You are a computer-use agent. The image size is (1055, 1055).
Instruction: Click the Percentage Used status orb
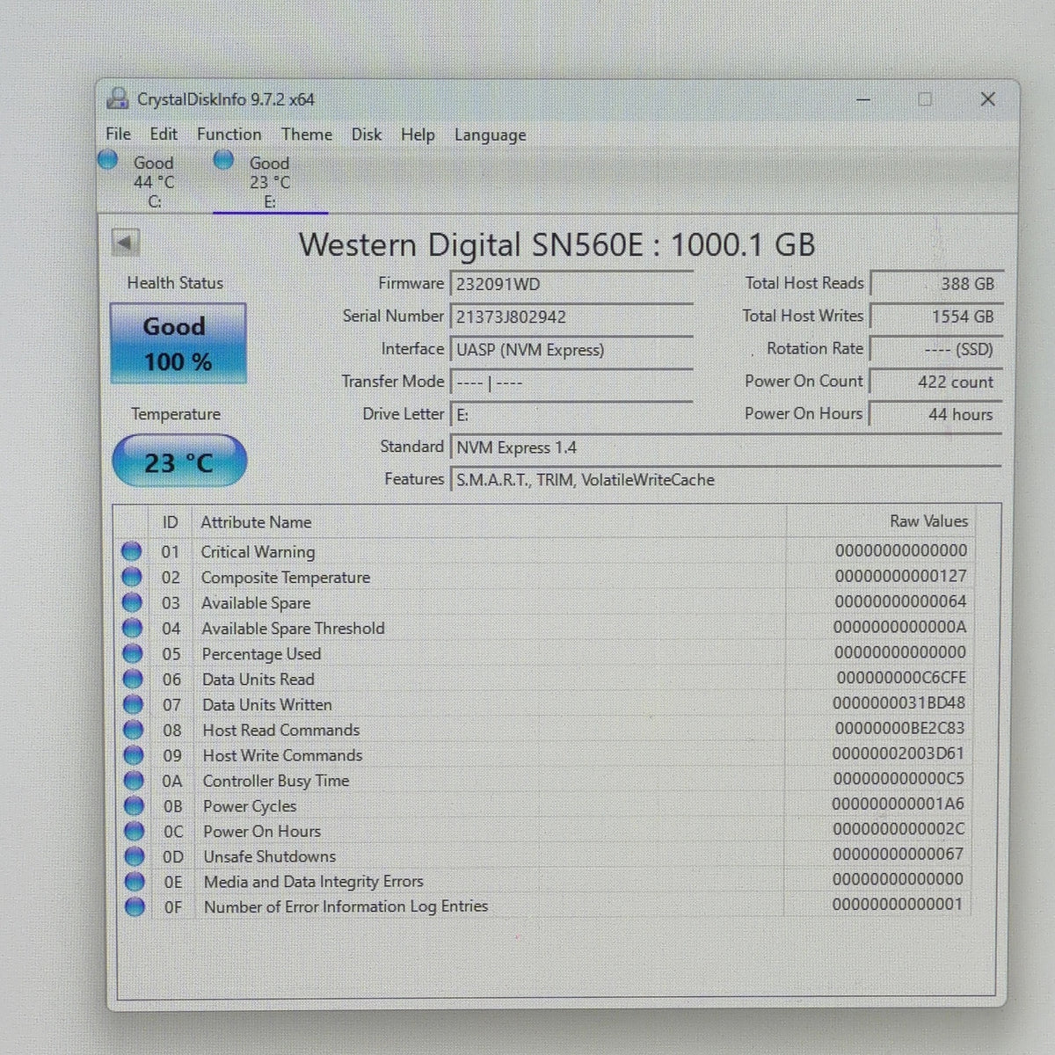click(133, 653)
